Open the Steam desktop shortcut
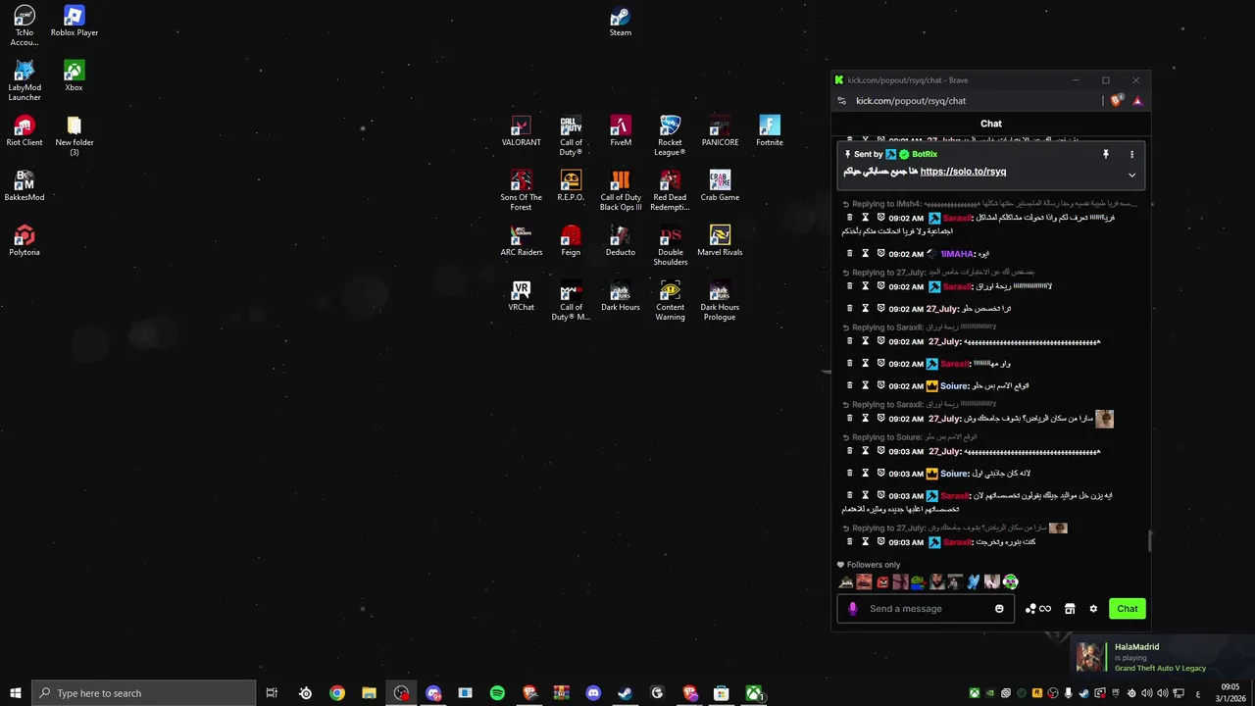Screen dimensions: 1255x706 [x=620, y=22]
